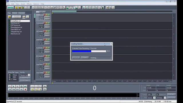Click the Sel Begin field showing 1:1.00
Image resolution: width=183 pixels, height=103 pixels.
[151, 88]
